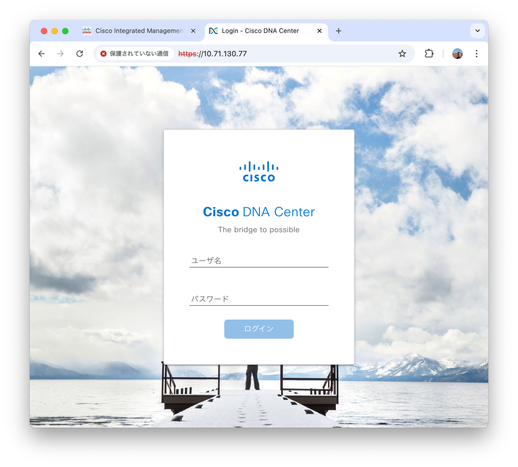Reload the Cisco DNA Center page
Viewport: 518px width, 467px height.
point(79,54)
